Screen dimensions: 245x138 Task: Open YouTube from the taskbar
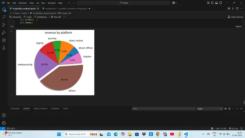[x=172, y=134]
